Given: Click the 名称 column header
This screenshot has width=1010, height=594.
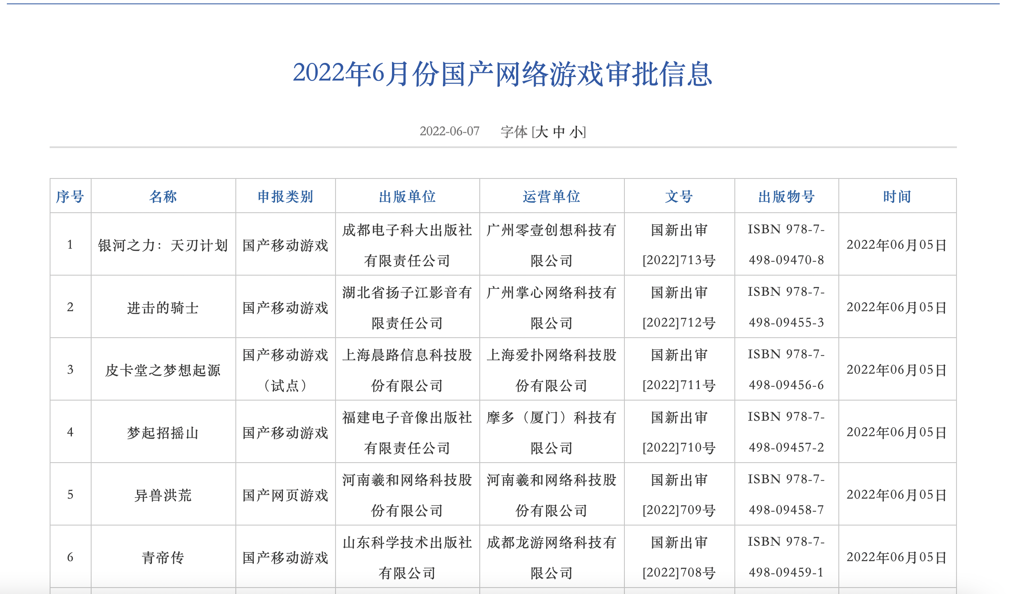Looking at the screenshot, I should tap(163, 196).
